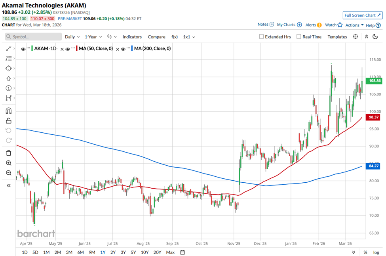
Task: Select the 3M time range
Action: (69, 252)
